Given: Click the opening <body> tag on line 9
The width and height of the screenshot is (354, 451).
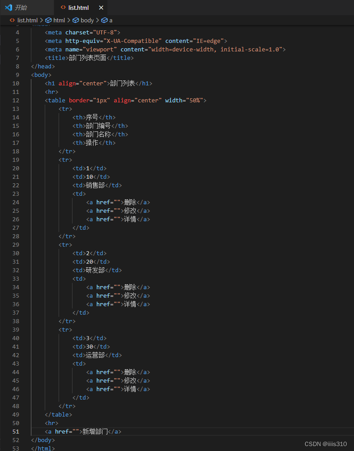Looking at the screenshot, I should click(x=41, y=75).
